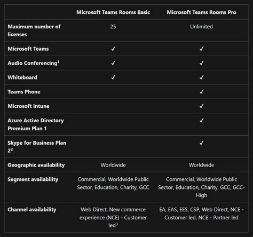Click the Audio Conferencing footnote label
This screenshot has height=237, width=253.
coord(34,63)
